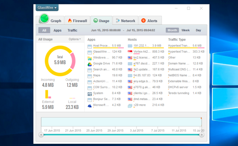Select the Host Proce... app name

coord(102,45)
